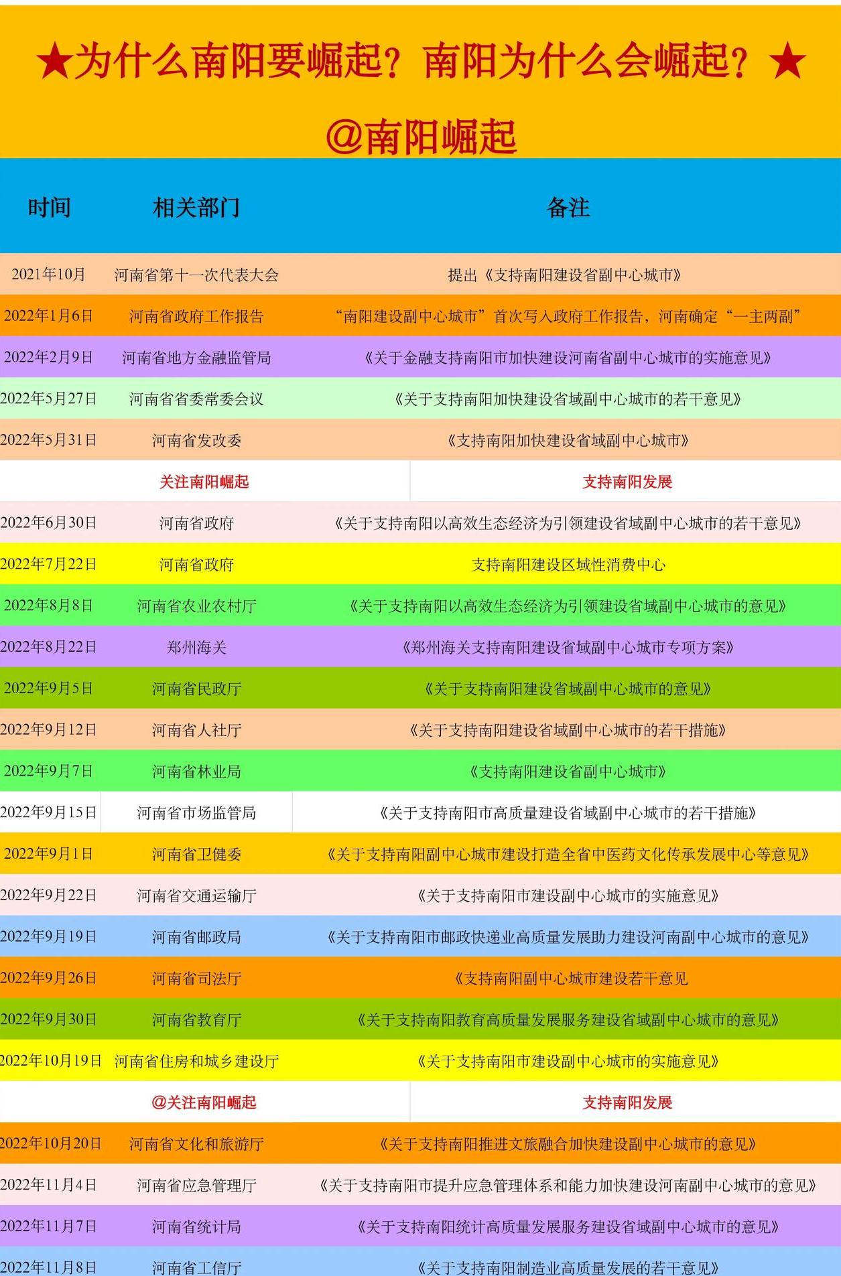
Task: Click the date "2022年11月4日"
Action: click(x=49, y=1186)
